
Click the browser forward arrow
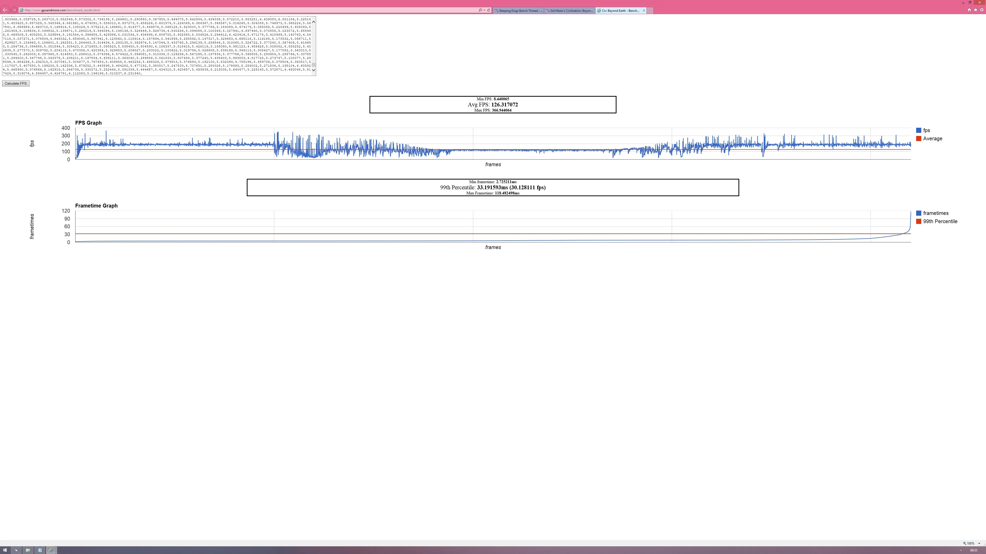pyautogui.click(x=14, y=10)
